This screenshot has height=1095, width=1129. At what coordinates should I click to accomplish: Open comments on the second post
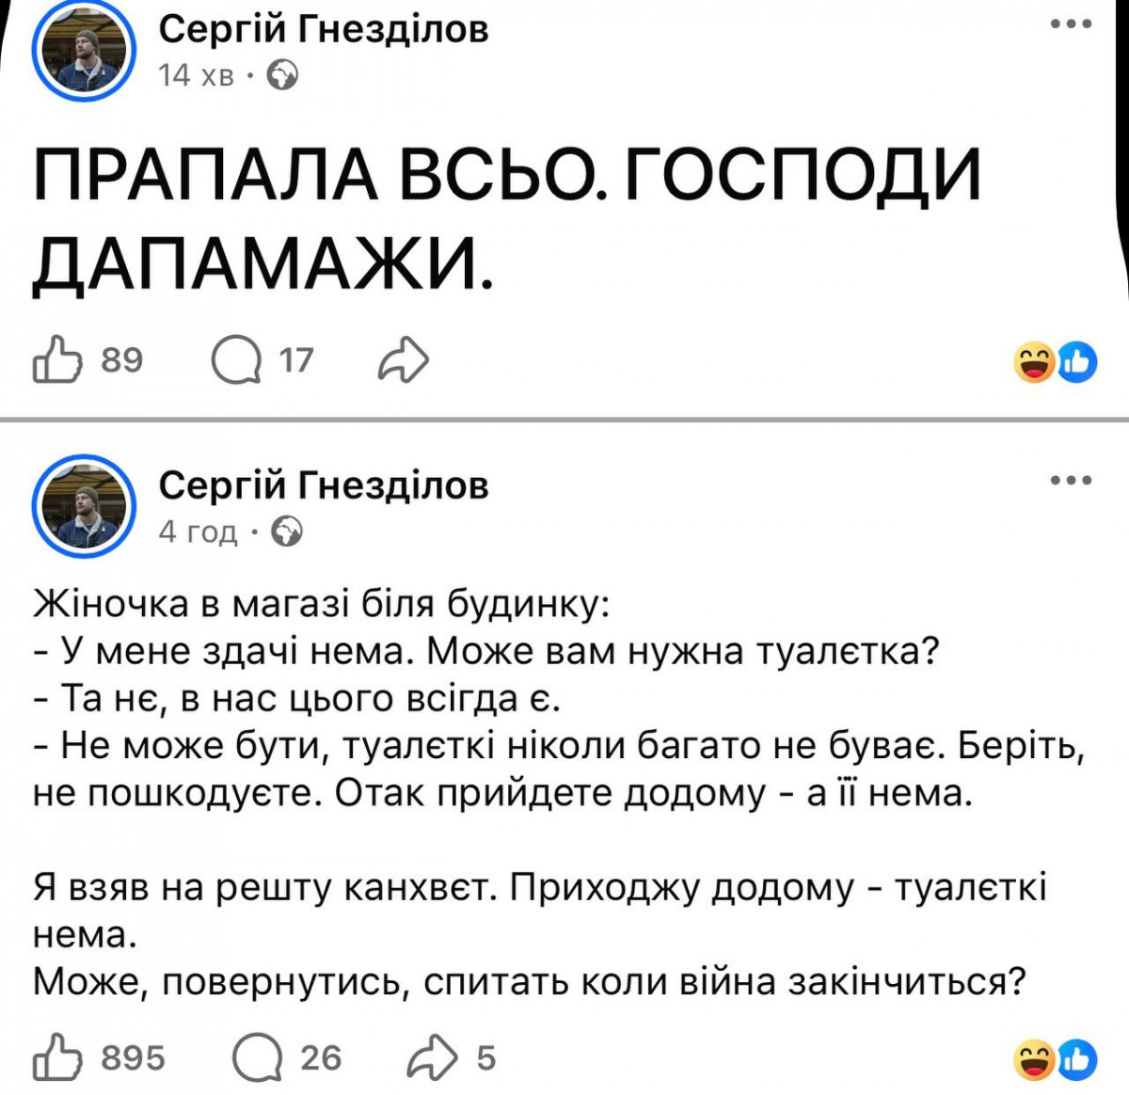pyautogui.click(x=256, y=1057)
